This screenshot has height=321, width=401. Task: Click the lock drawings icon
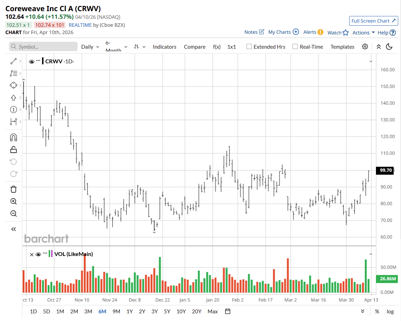pos(14,150)
